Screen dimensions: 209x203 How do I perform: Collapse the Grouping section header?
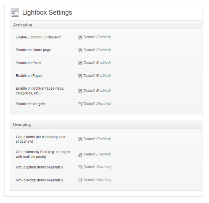coord(106,125)
